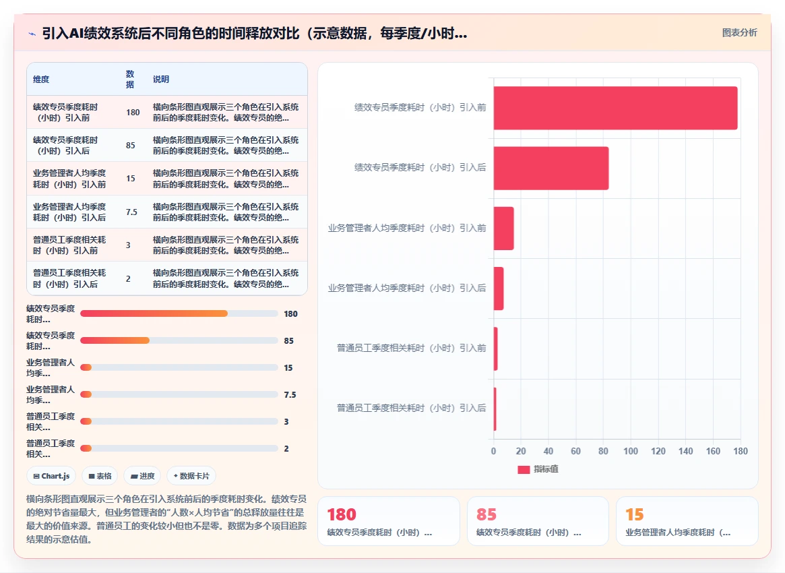Screen dimensions: 785x573
Task: Click the 指标值 legend label
Action: pyautogui.click(x=546, y=469)
